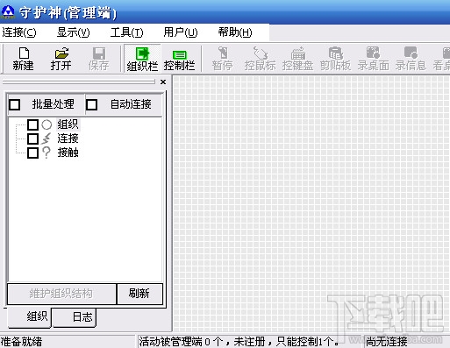Open the 工具(T) menu
This screenshot has width=450, height=348.
[127, 32]
